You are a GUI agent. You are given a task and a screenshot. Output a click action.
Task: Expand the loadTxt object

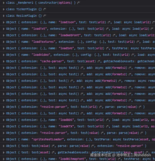point(4,29)
